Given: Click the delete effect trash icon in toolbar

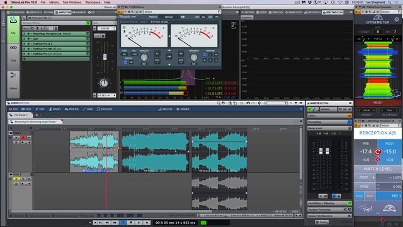Looking at the screenshot, I should pos(56,28).
